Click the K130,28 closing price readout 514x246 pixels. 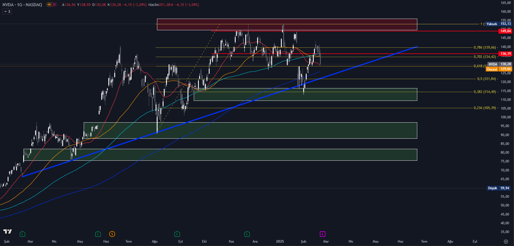pyautogui.click(x=114, y=5)
